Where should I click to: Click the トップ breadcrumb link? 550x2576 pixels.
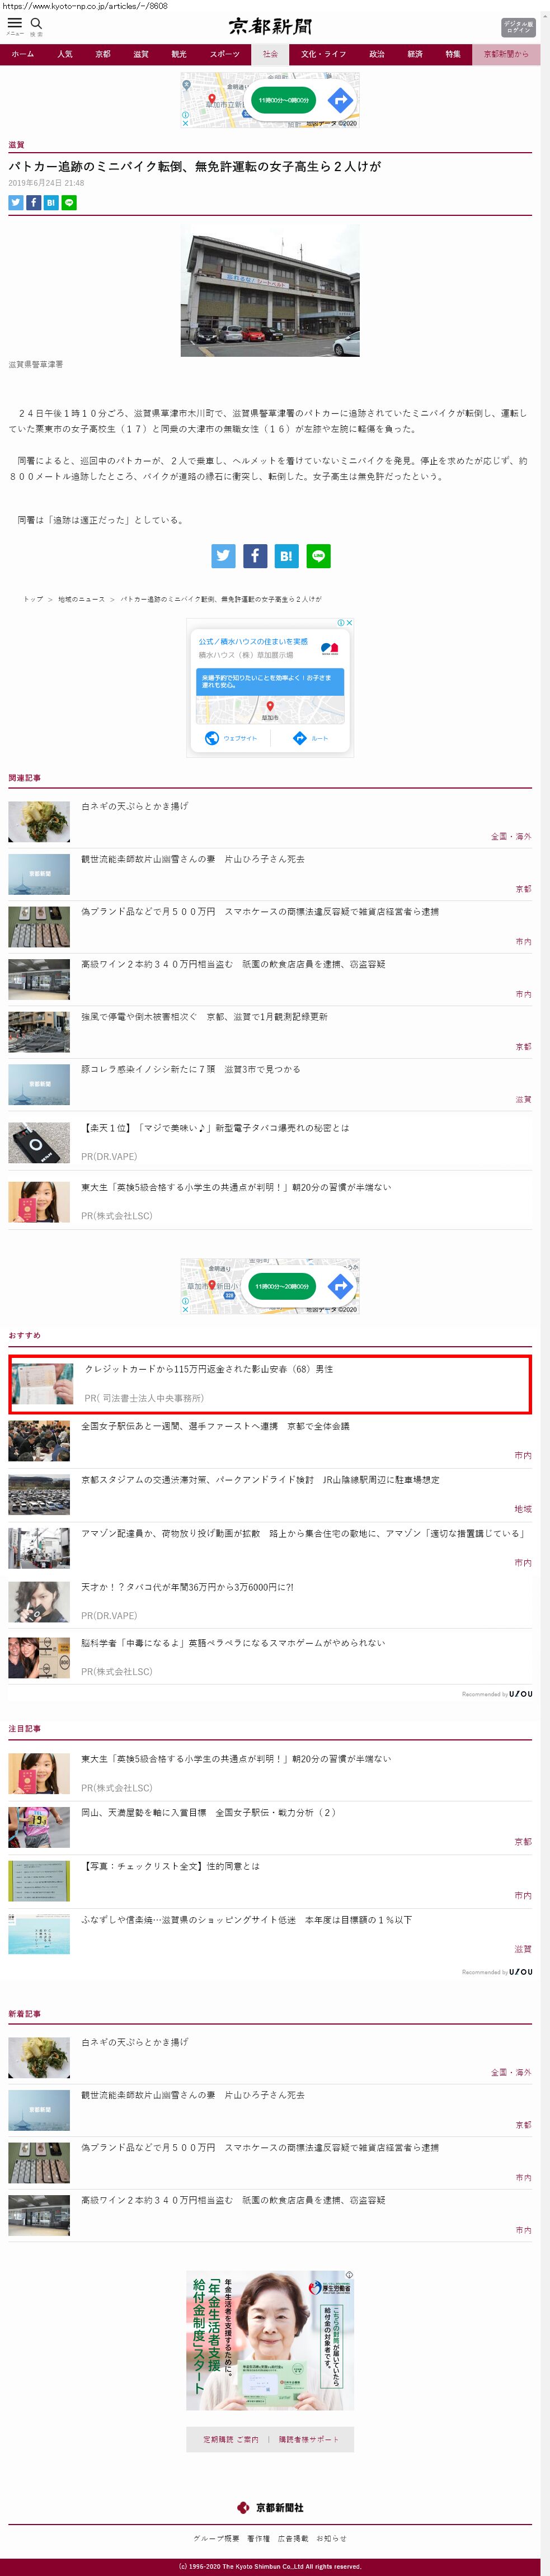pos(33,599)
